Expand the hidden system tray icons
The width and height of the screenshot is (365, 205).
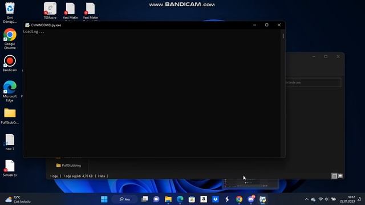307,199
